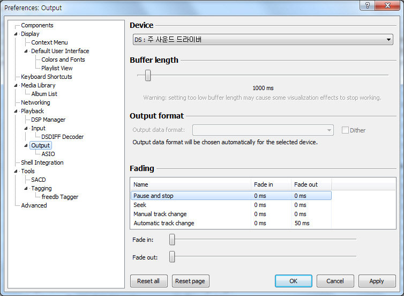Viewport: 404px width, 296px height.
Task: Select Media Library in tree
Action: click(38, 85)
